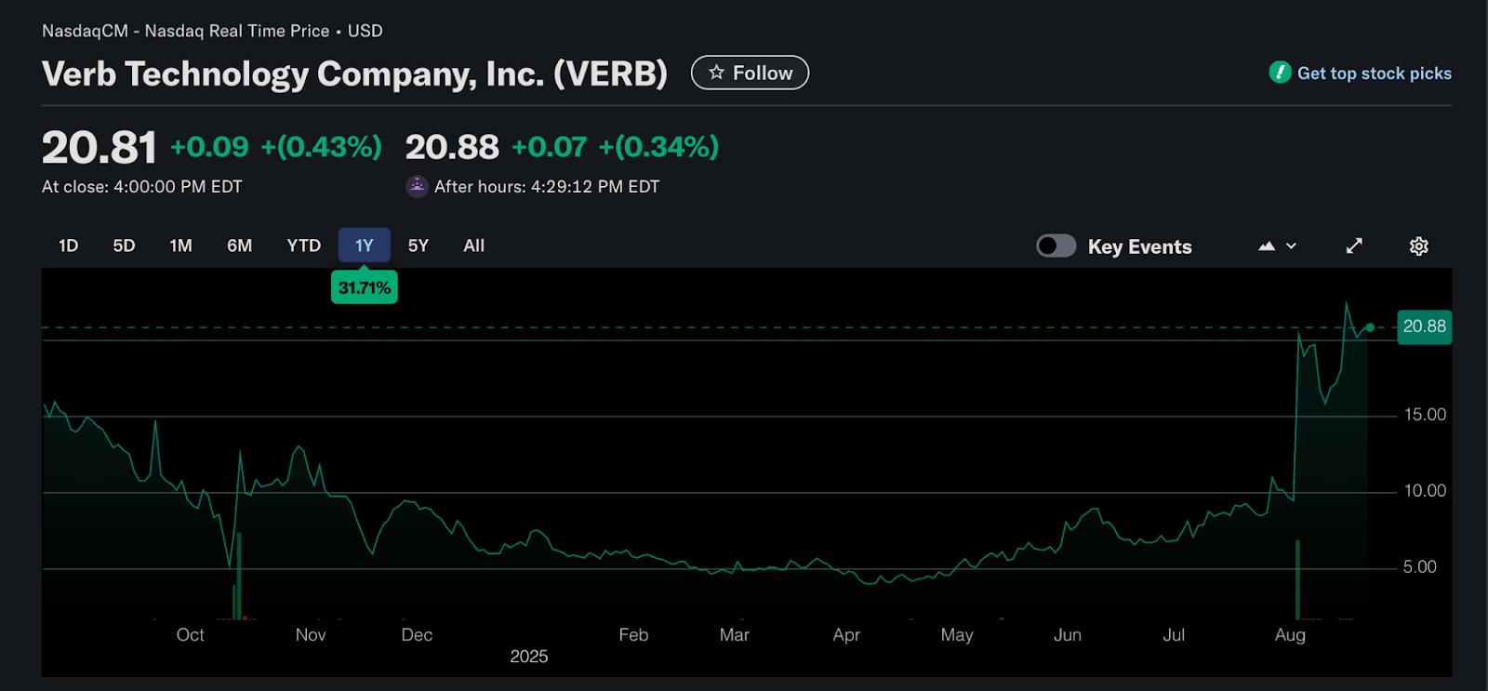Screen dimensions: 1488x691
Task: Click the green stock picks badge icon
Action: coord(1280,73)
